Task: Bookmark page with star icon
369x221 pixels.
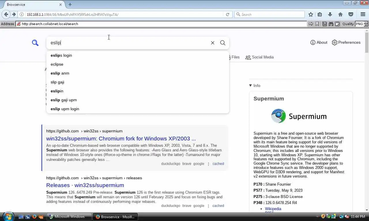Action: 310,14
